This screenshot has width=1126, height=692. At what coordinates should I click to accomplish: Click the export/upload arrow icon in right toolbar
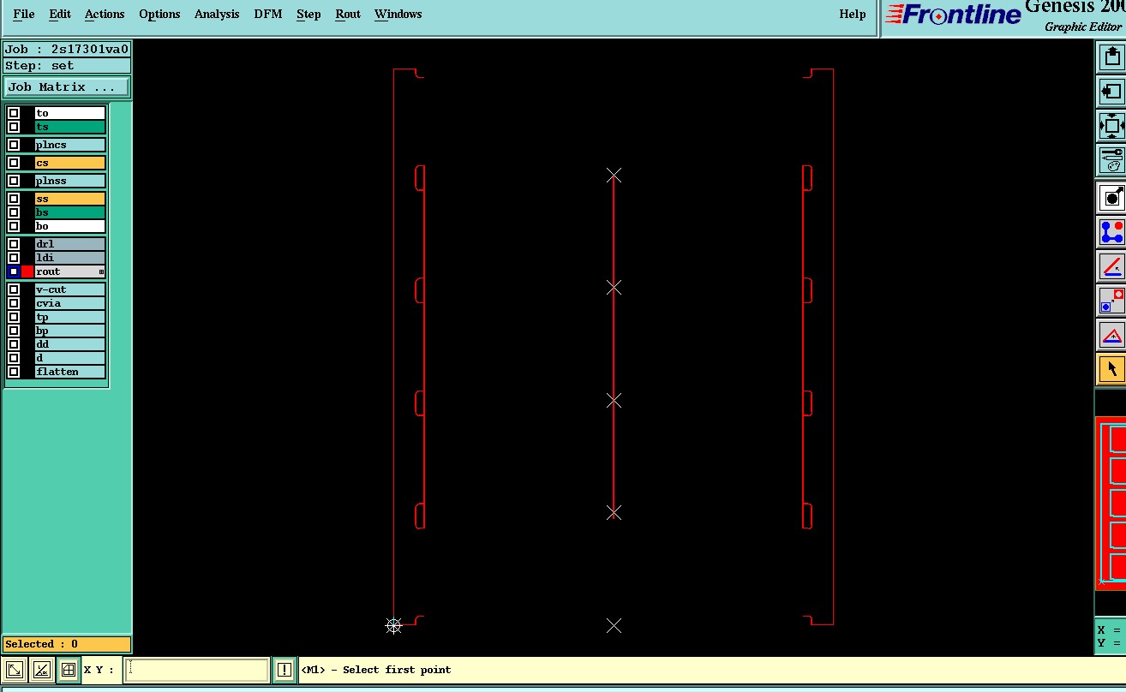tap(1112, 57)
